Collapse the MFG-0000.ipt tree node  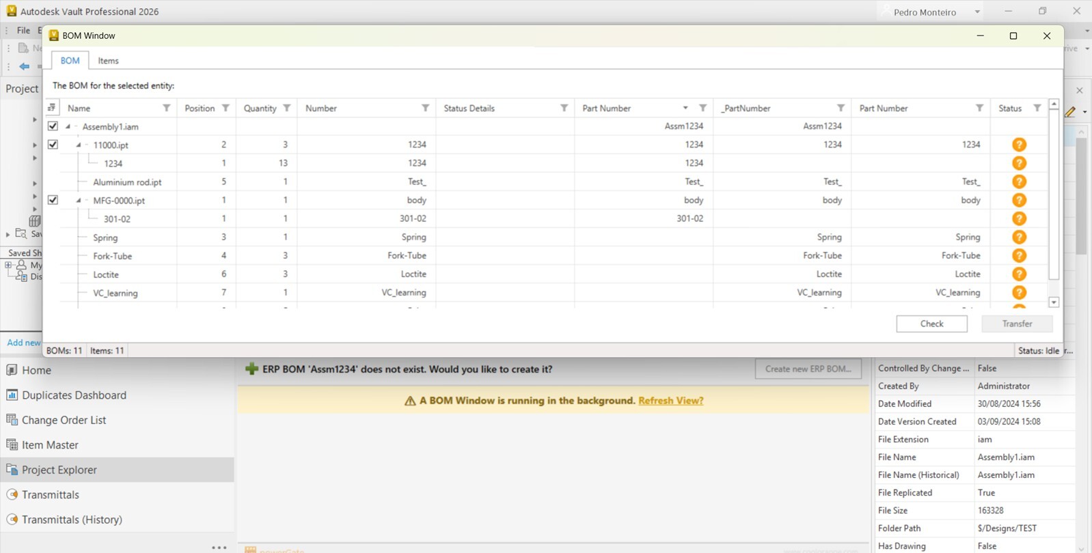[x=79, y=200]
